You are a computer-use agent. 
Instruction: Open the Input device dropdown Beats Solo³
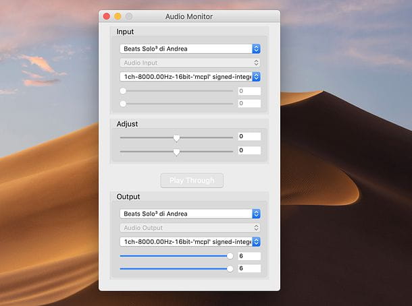pyautogui.click(x=190, y=49)
